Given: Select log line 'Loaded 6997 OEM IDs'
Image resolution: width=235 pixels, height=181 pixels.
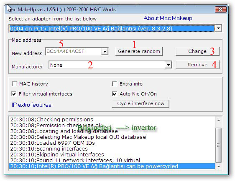Looking at the screenshot, I should (112, 143).
